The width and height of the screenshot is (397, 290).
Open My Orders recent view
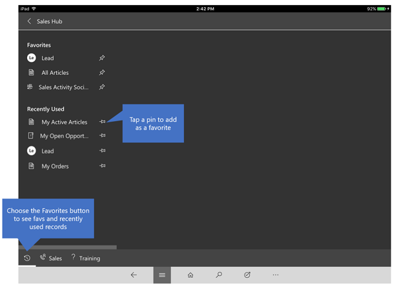55,166
